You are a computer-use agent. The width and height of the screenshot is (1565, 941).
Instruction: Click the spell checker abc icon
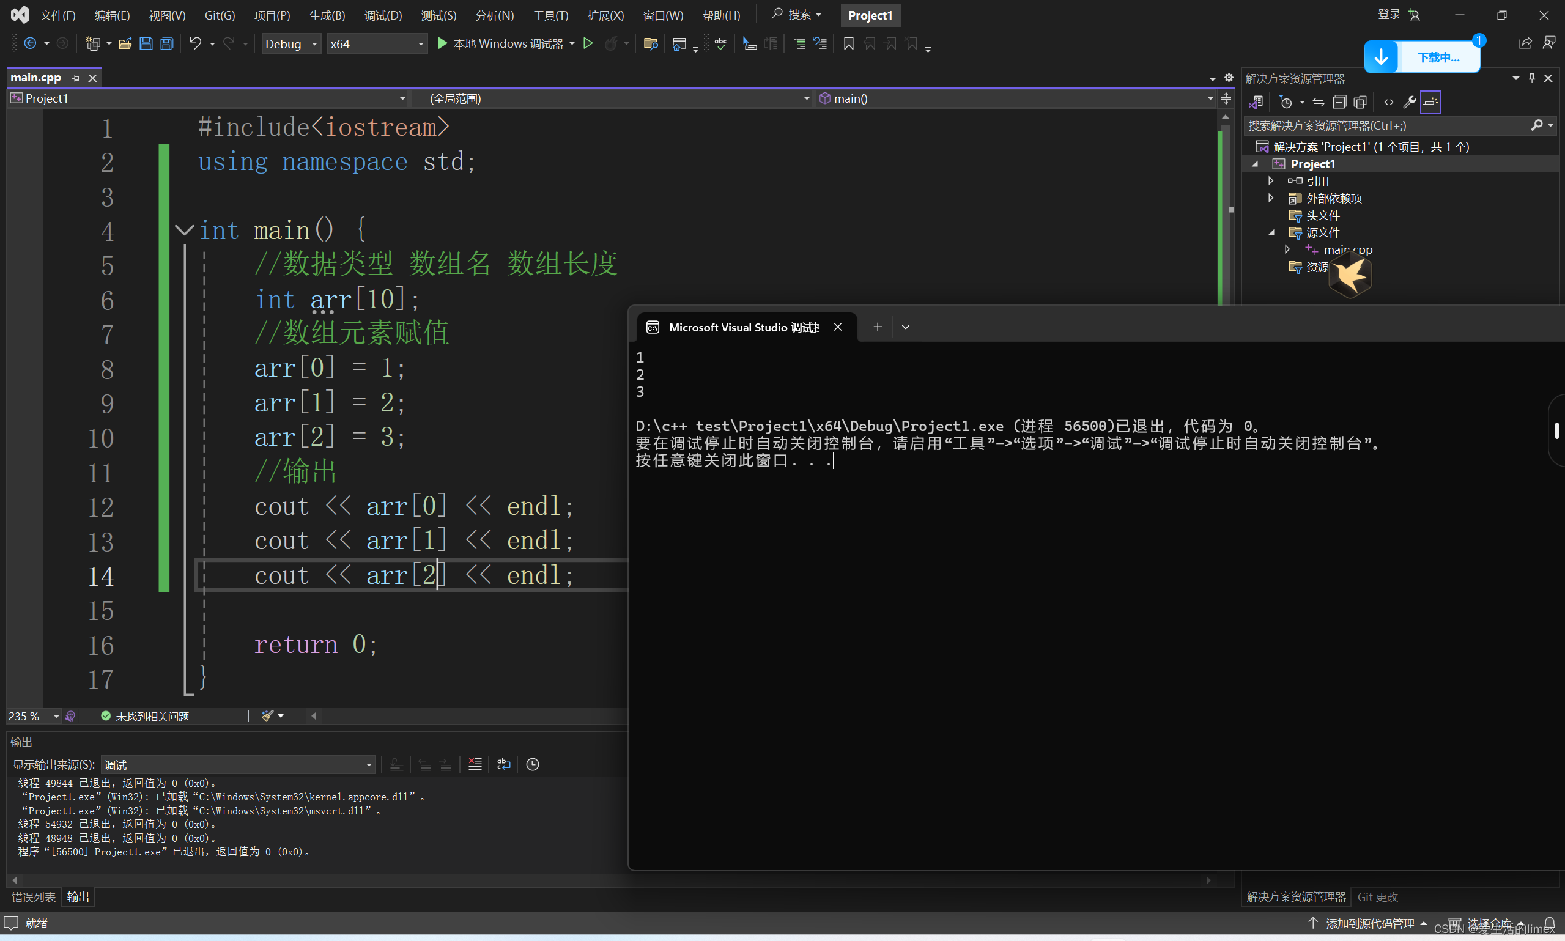click(x=721, y=44)
